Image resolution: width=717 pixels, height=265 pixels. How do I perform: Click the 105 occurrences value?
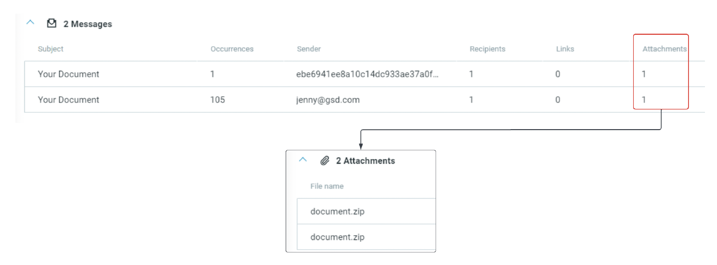[x=218, y=100]
